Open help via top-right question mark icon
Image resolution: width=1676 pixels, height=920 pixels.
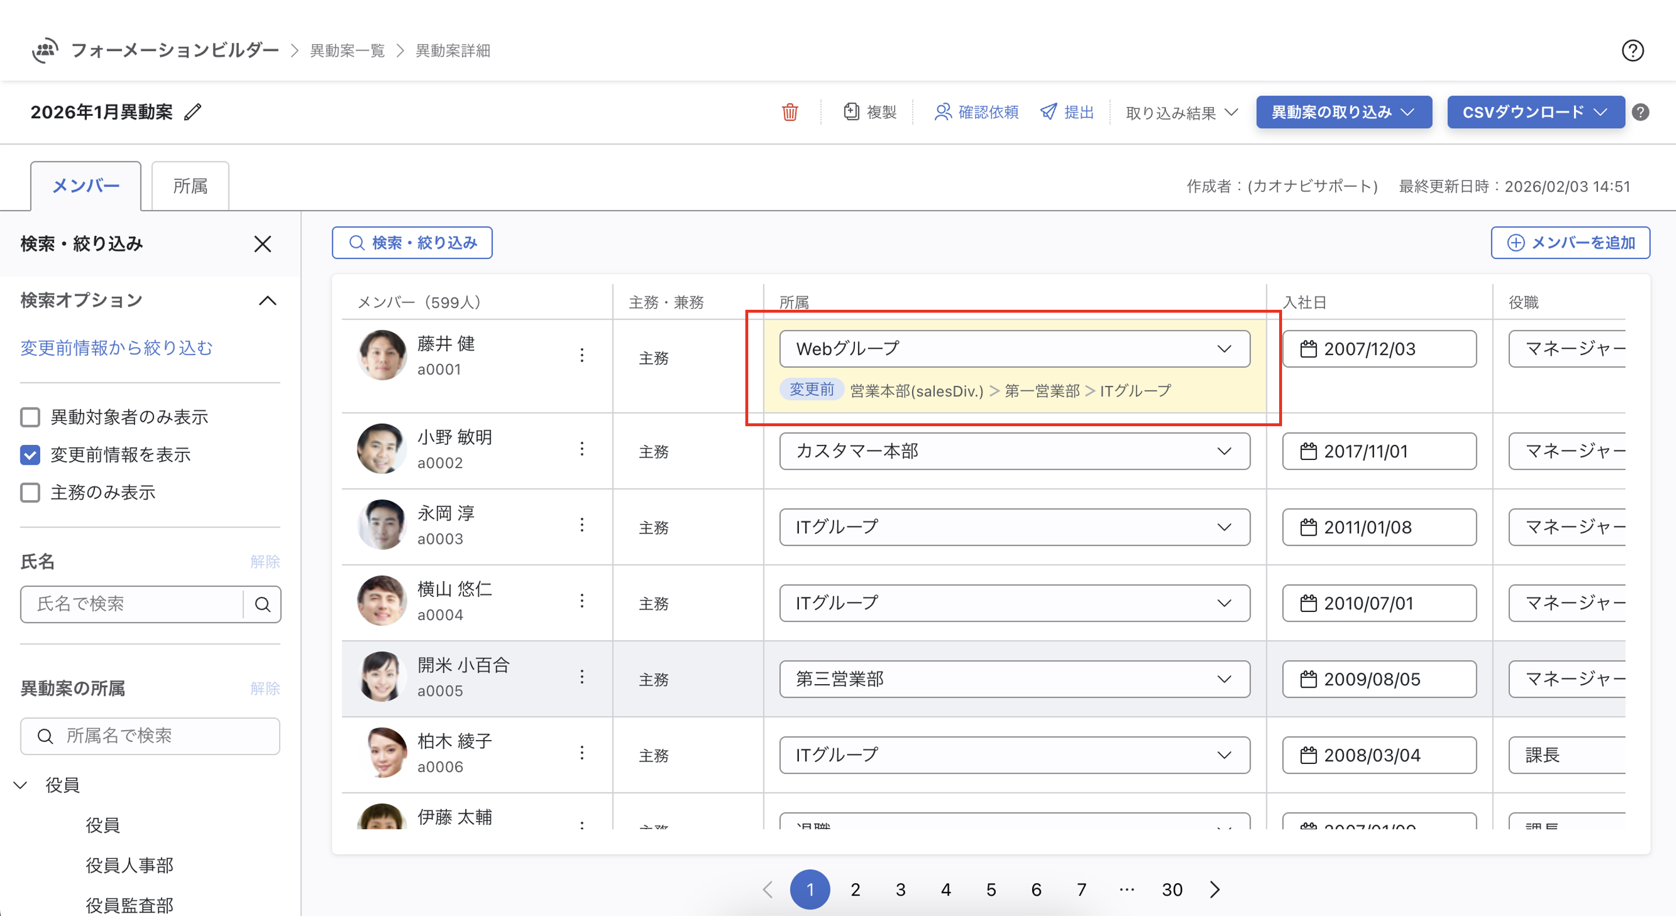(1632, 51)
